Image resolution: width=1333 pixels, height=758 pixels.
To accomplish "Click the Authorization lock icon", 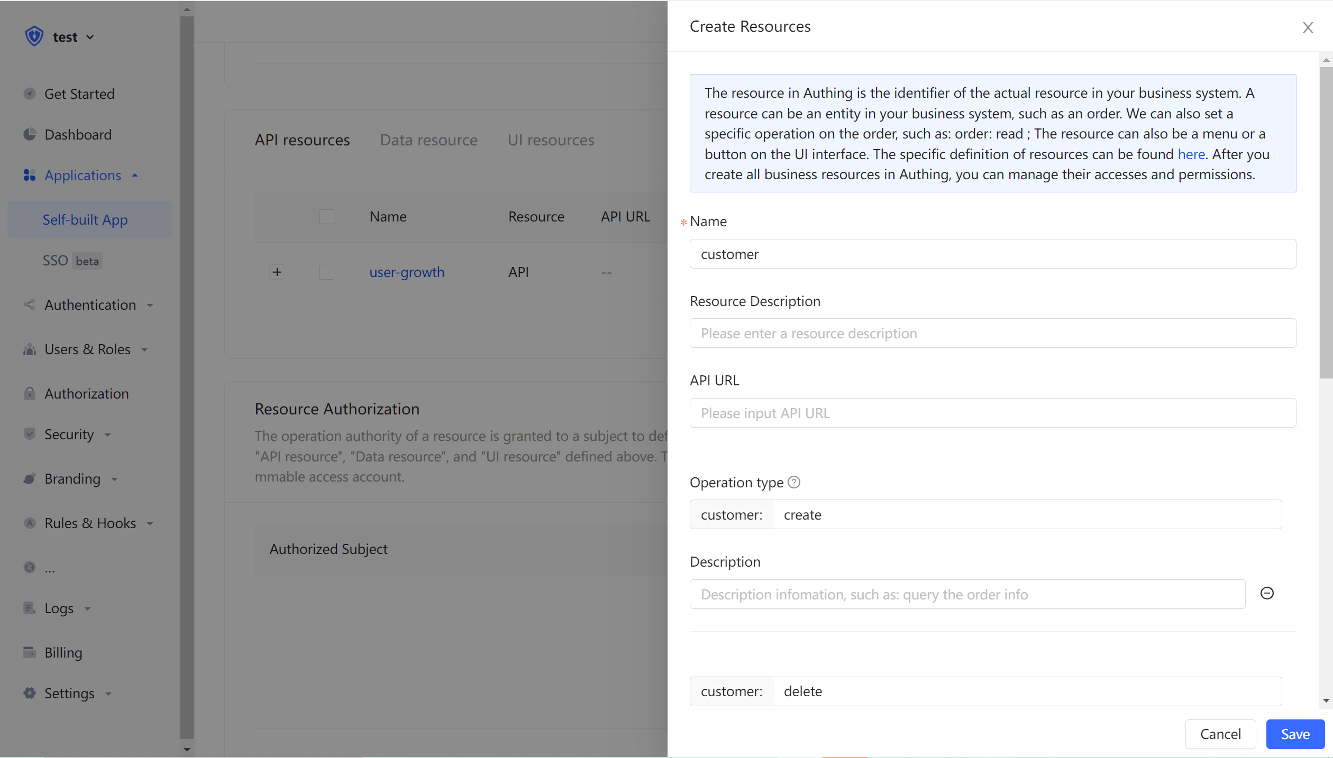I will click(30, 393).
